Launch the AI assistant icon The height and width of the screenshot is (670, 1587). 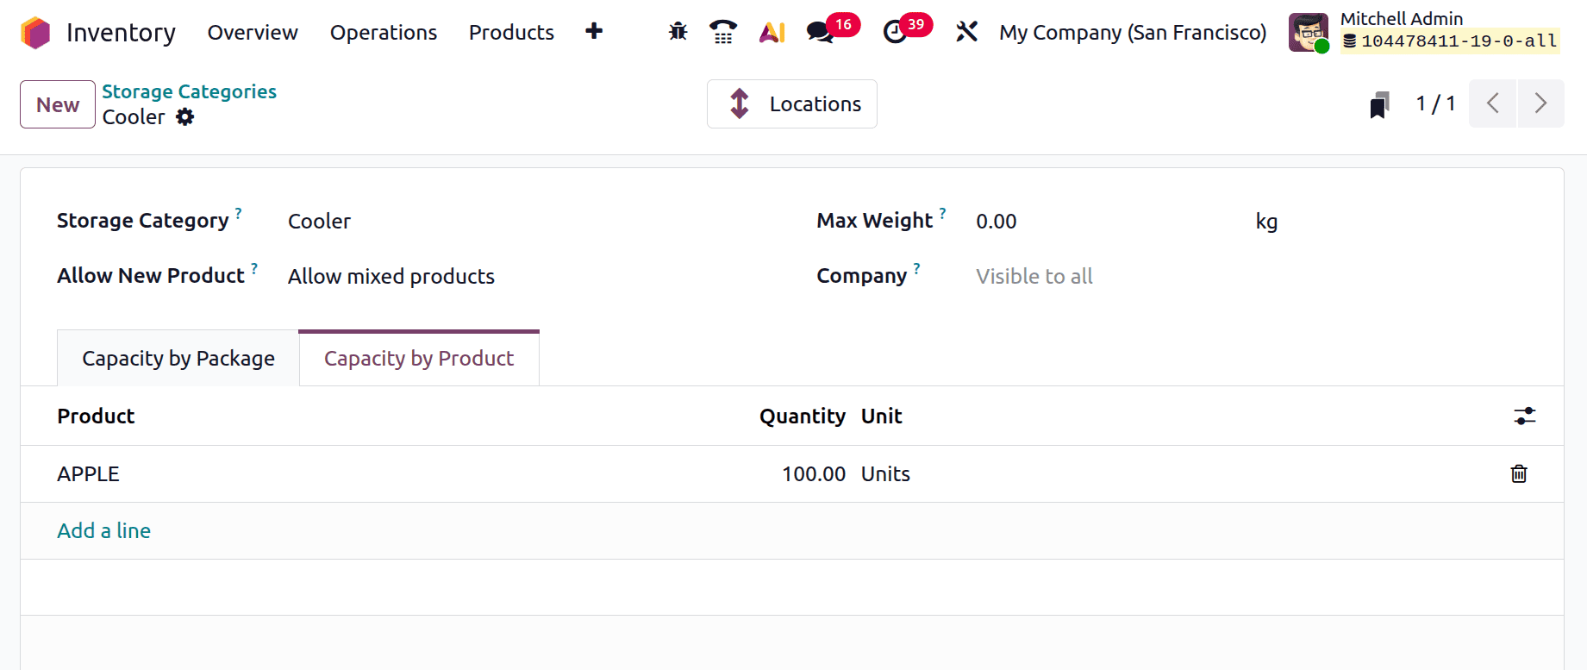pos(772,32)
